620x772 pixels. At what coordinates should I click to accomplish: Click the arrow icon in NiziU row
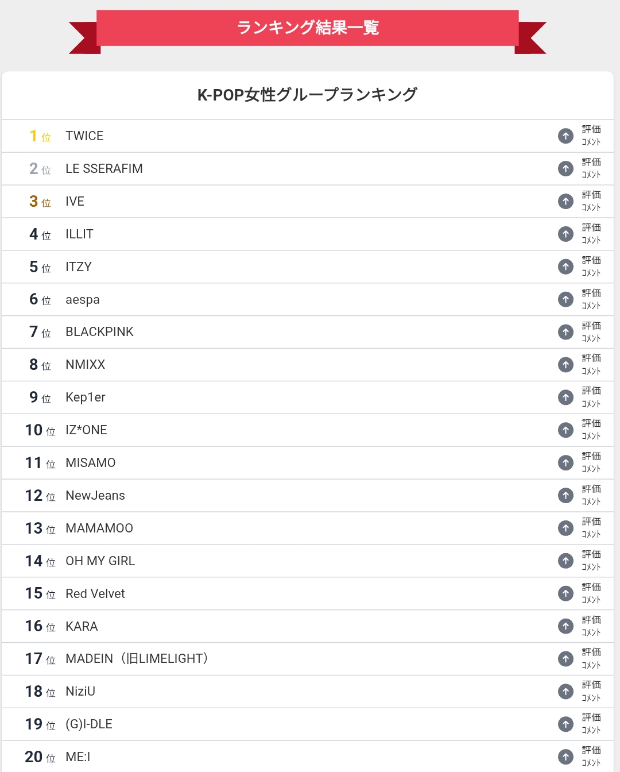pyautogui.click(x=565, y=692)
